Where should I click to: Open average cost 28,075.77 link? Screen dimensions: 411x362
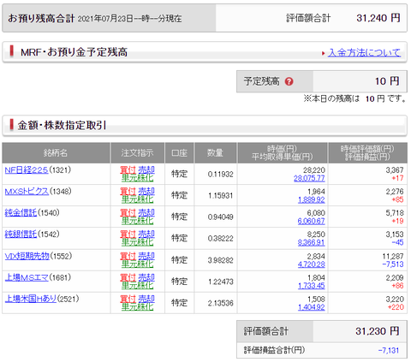[309, 178]
